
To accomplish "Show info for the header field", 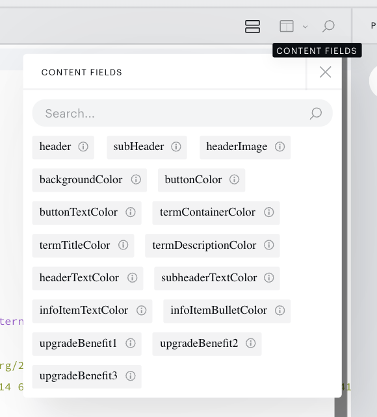I will click(x=83, y=147).
